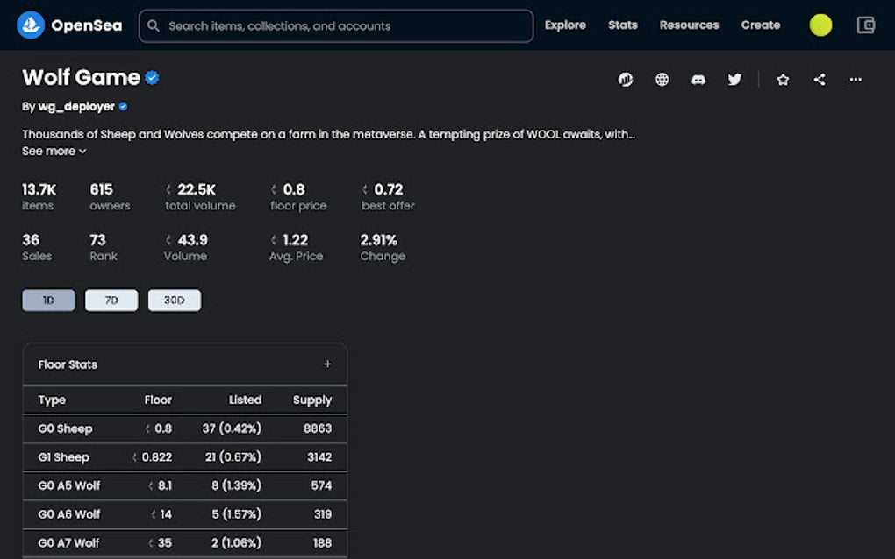Viewport: 895px width, 559px height.
Task: Click the Create button
Action: pyautogui.click(x=760, y=25)
